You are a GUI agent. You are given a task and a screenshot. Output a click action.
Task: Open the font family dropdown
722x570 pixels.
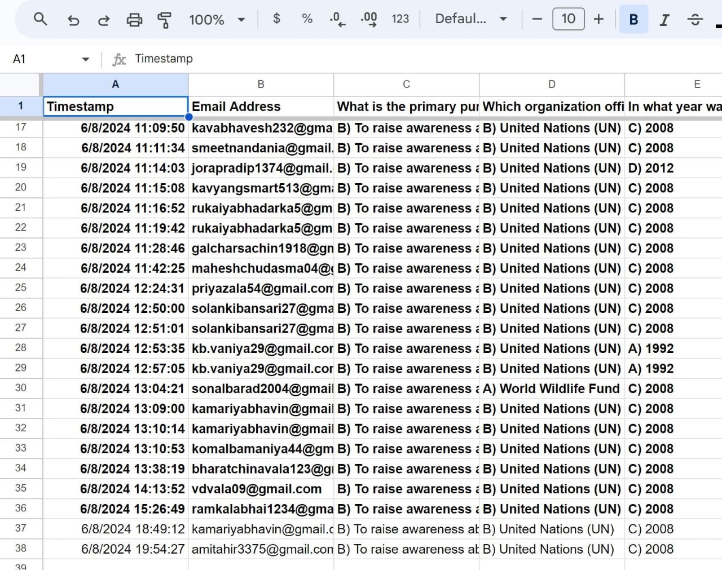coord(470,19)
